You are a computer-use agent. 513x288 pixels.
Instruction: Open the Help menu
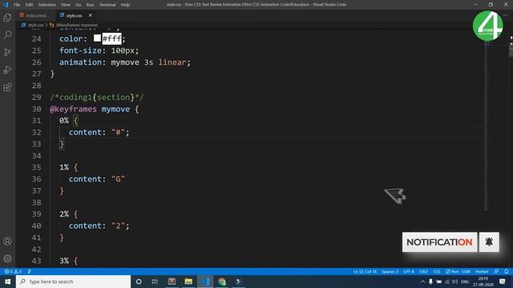pos(125,5)
